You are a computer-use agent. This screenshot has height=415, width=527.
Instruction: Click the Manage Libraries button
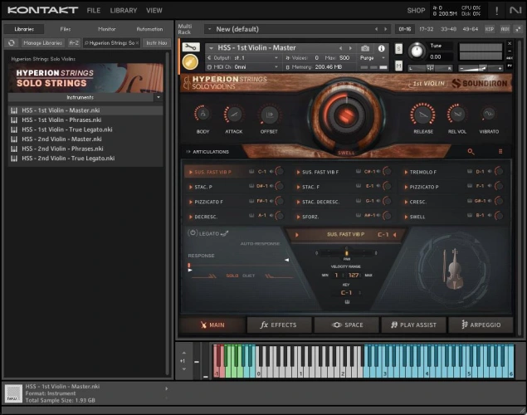41,42
